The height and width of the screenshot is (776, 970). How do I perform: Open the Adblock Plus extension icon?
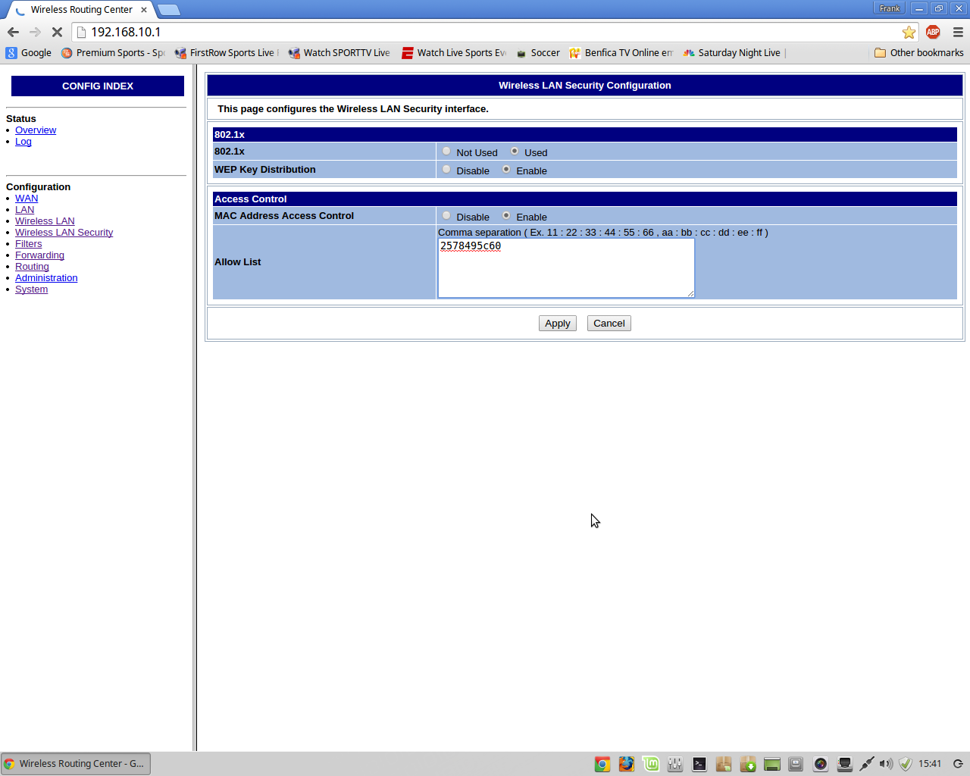(933, 32)
